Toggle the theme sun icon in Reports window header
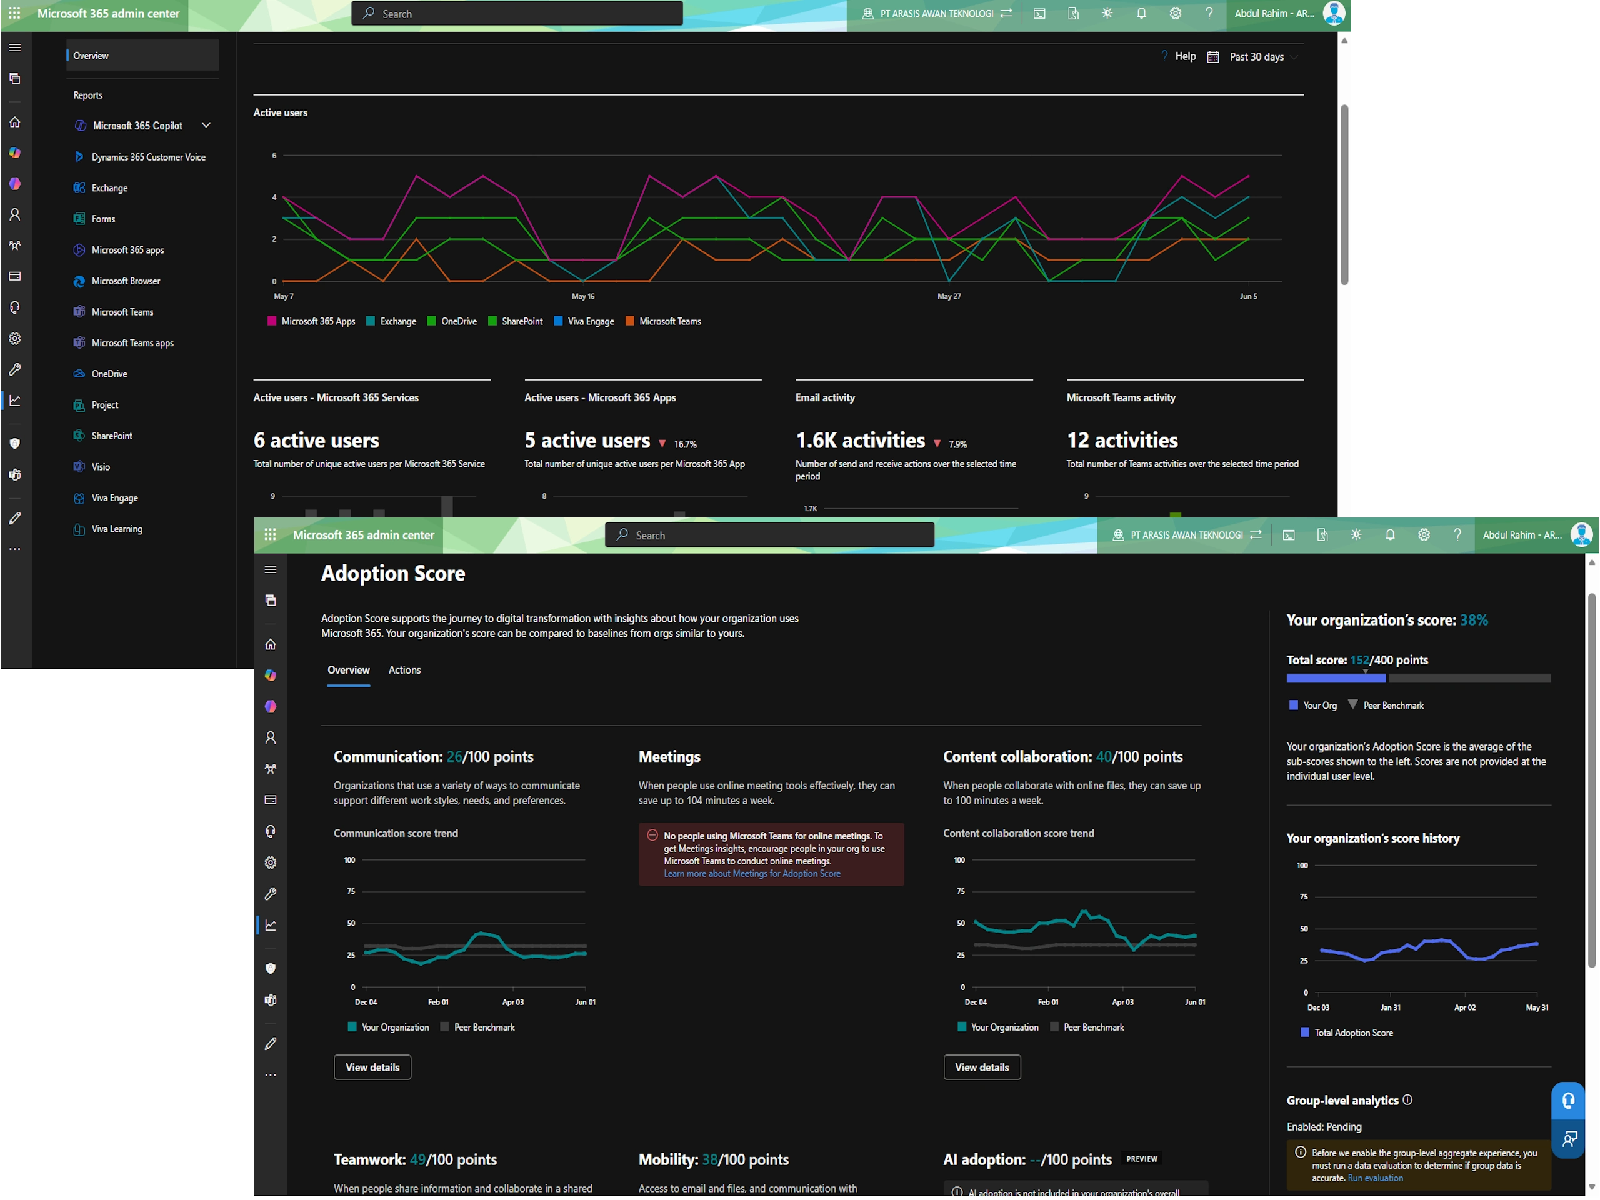The height and width of the screenshot is (1200, 1600). tap(1107, 14)
